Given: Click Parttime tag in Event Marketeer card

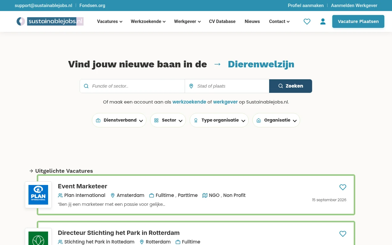Looking at the screenshot, I should [x=188, y=195].
